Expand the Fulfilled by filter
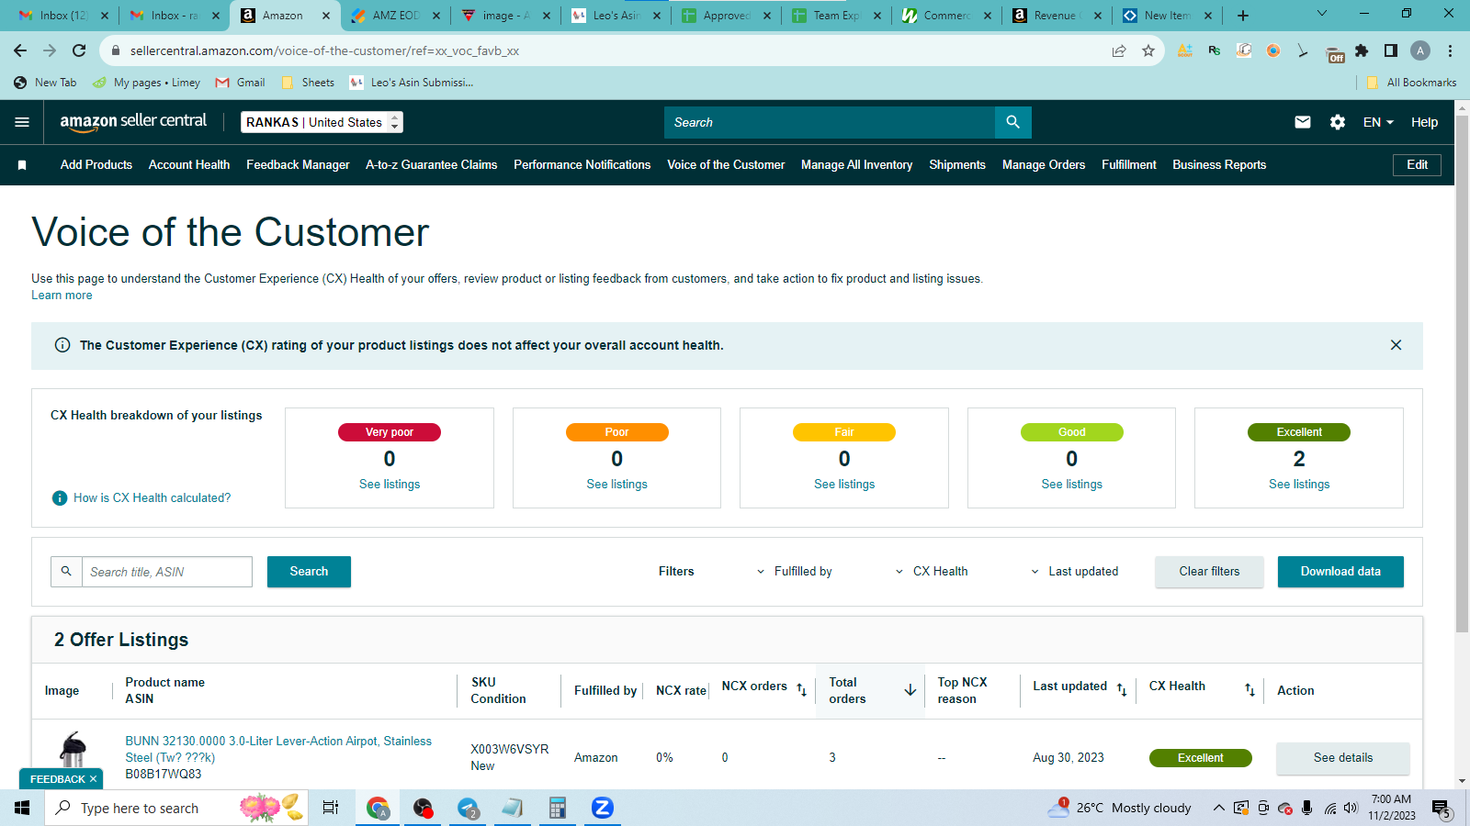1470x826 pixels. click(796, 572)
